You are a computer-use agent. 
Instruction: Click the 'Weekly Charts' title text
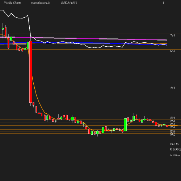pos(12,3)
